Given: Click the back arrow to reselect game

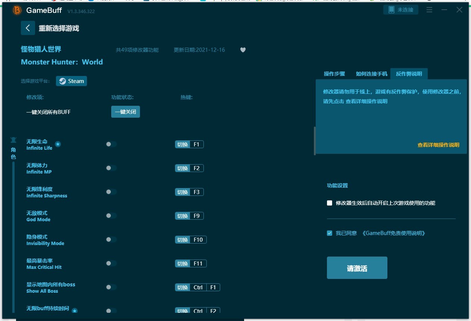Looking at the screenshot, I should point(28,28).
